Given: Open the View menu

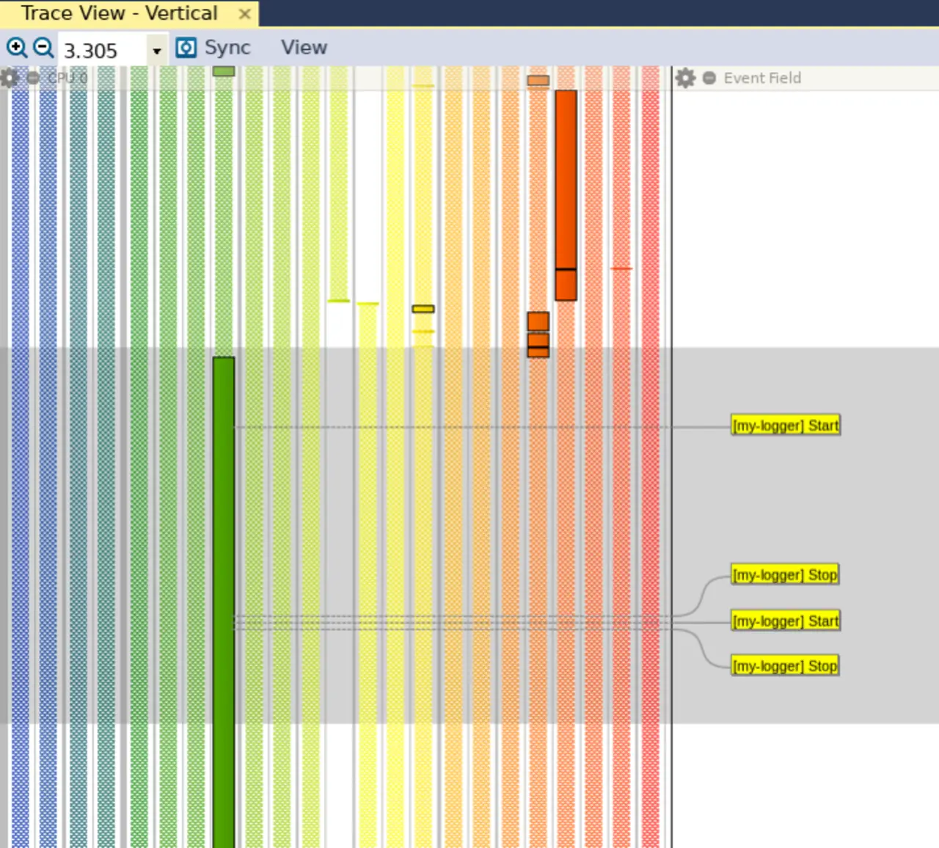Looking at the screenshot, I should click(304, 48).
